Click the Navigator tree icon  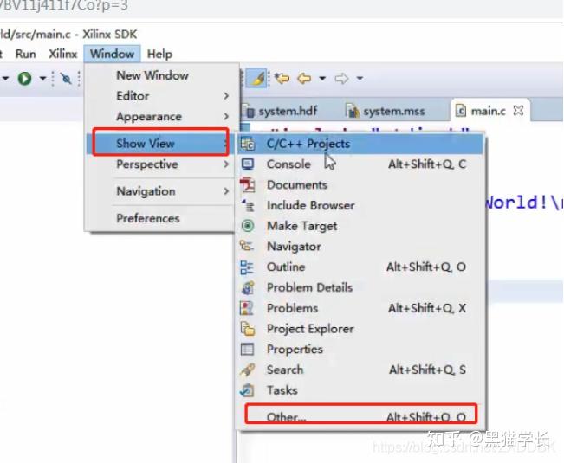pyautogui.click(x=247, y=246)
